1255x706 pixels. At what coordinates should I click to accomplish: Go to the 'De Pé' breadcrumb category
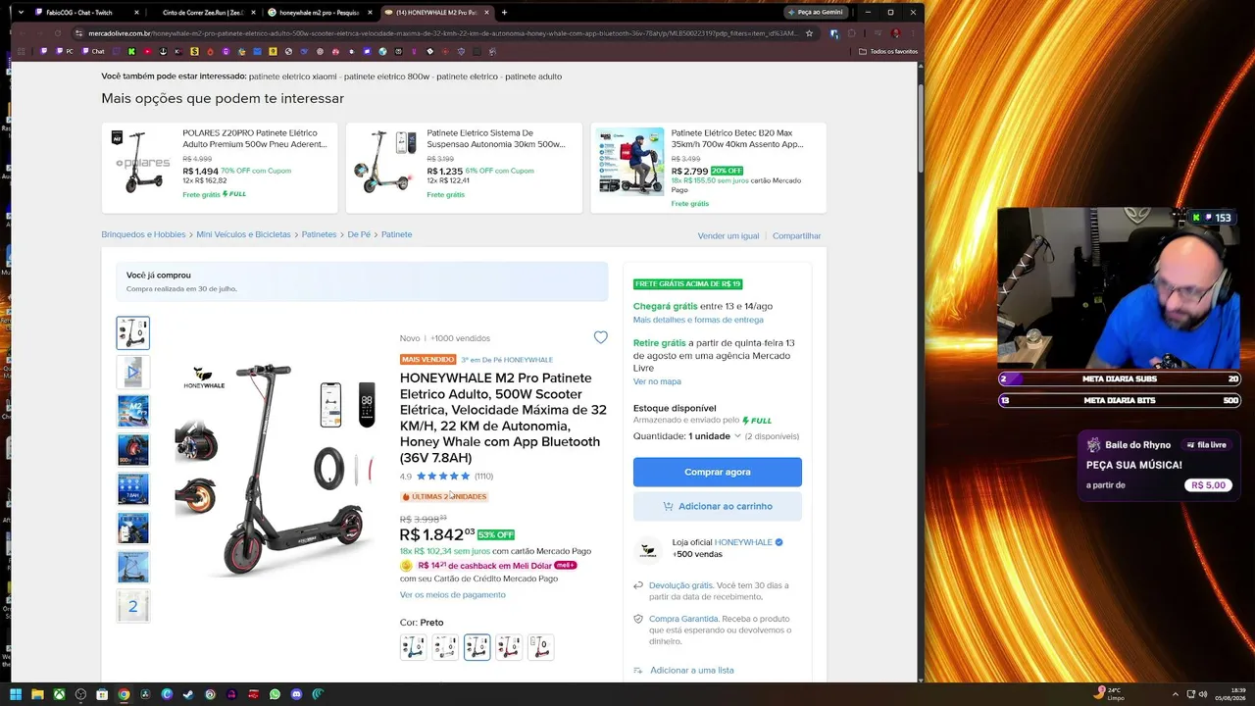pyautogui.click(x=359, y=234)
